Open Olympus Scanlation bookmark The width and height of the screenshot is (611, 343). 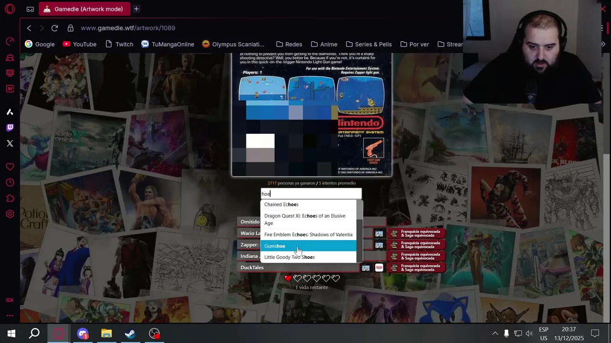[x=233, y=44]
